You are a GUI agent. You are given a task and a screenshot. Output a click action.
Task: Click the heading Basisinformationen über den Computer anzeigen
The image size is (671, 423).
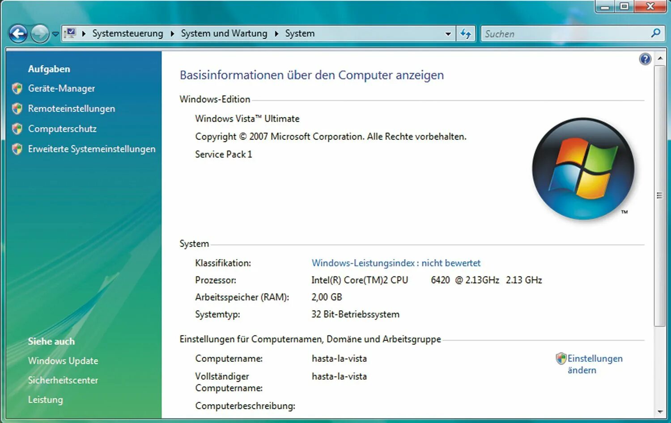[312, 75]
